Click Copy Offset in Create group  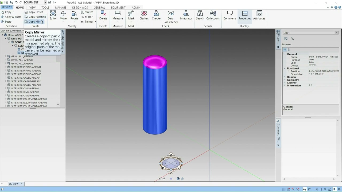tap(34, 12)
